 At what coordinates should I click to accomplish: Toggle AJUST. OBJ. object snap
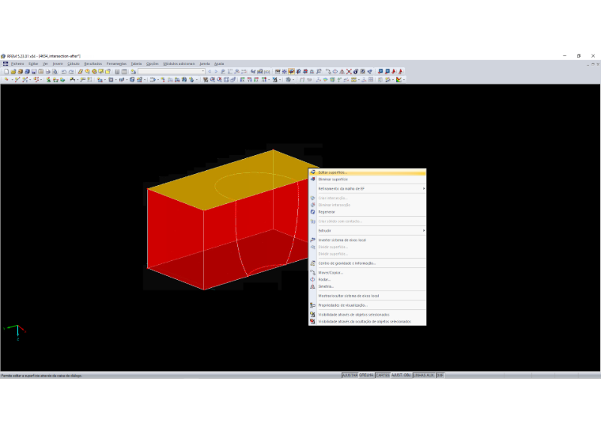click(401, 376)
